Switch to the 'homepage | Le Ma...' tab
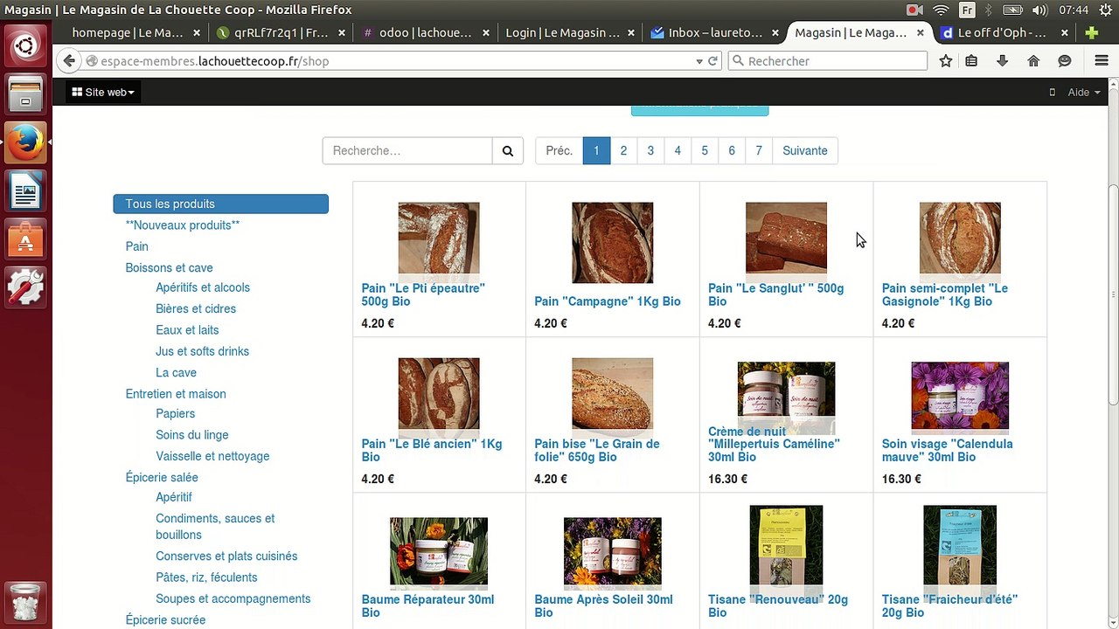The width and height of the screenshot is (1119, 629). click(x=128, y=33)
